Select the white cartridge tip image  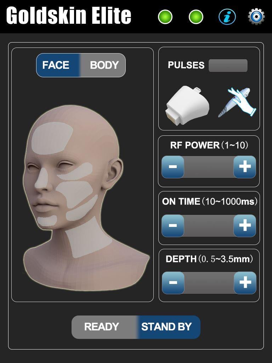(188, 105)
